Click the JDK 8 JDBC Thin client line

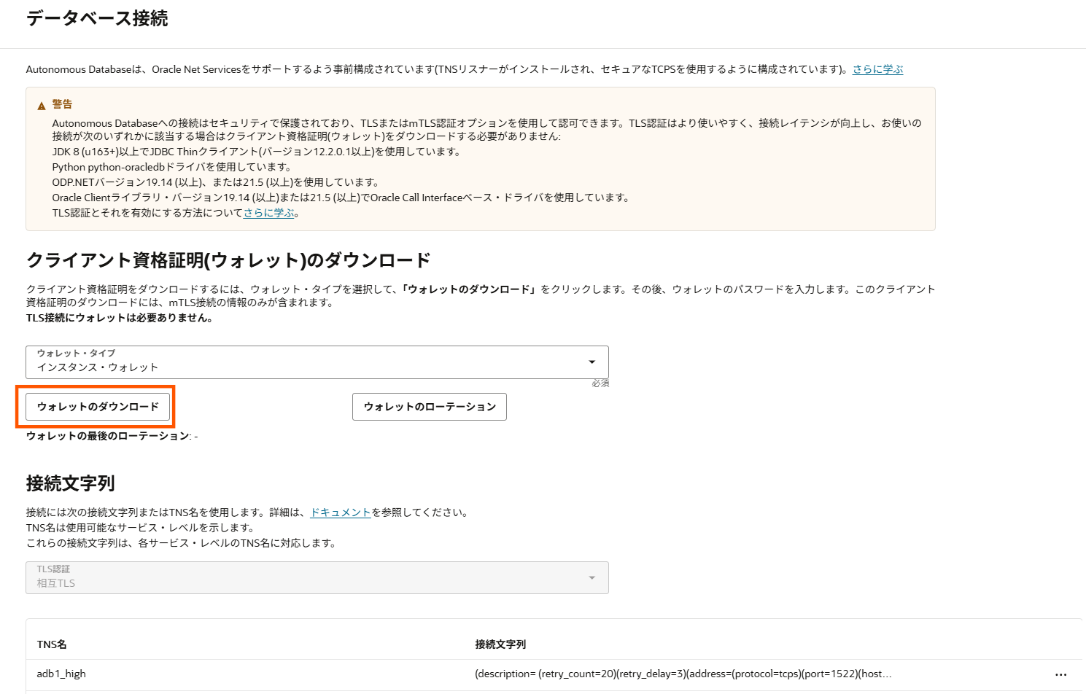pyautogui.click(x=257, y=152)
